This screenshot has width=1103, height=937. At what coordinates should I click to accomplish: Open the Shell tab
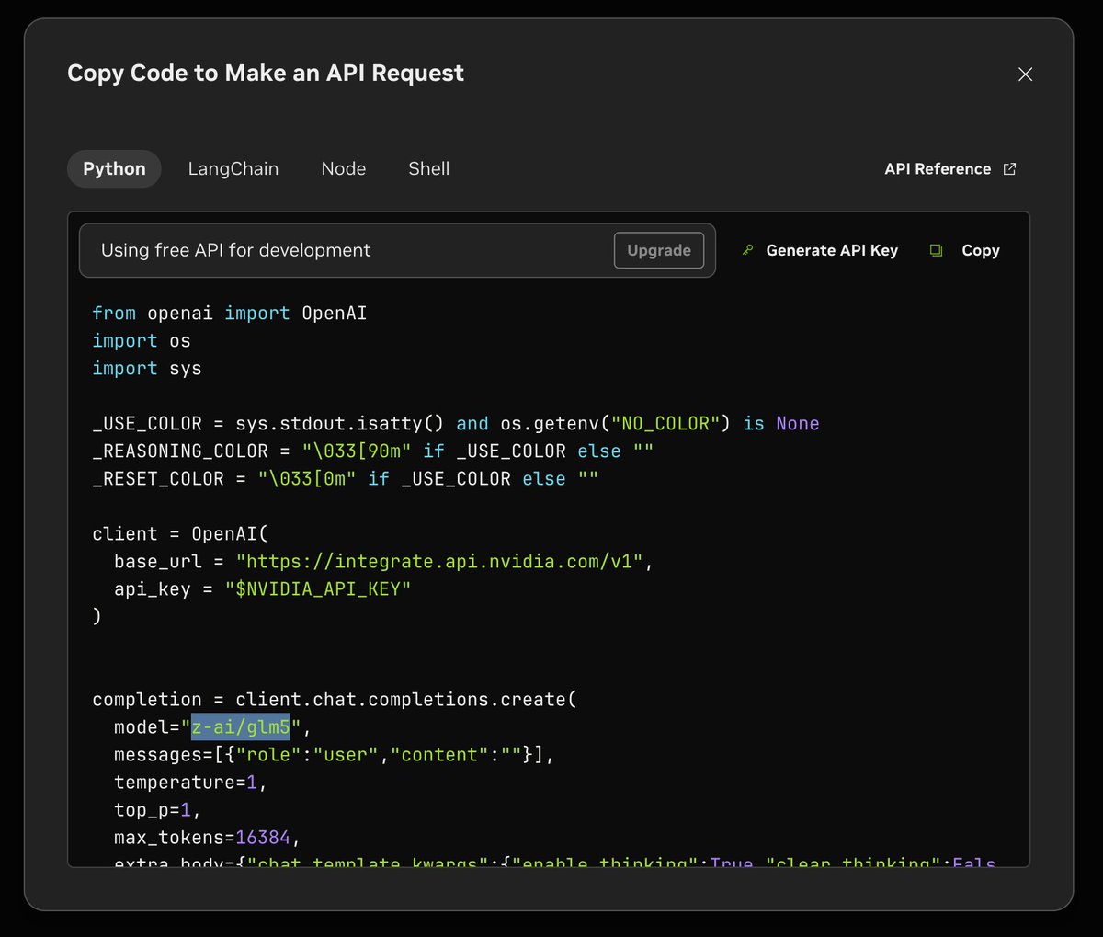tap(429, 169)
